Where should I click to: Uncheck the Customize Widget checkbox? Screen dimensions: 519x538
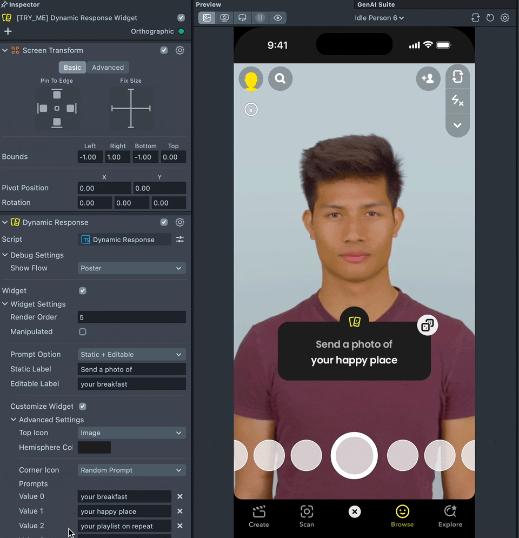(x=83, y=407)
